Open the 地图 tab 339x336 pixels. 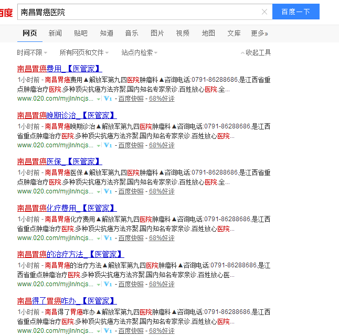208,33
